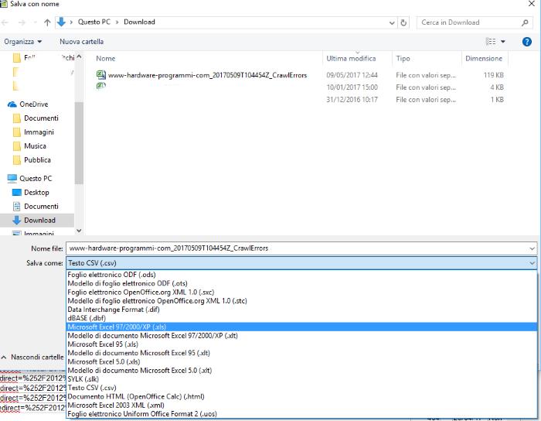Viewport: 541px width, 421px height.
Task: Open the Nome file history dropdown arrow
Action: pos(532,248)
